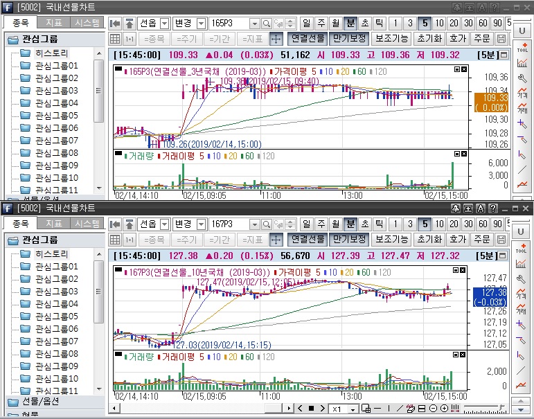Click the zoom in plus icon at bottom
Viewport: 534px width, 419px height.
click(x=444, y=409)
